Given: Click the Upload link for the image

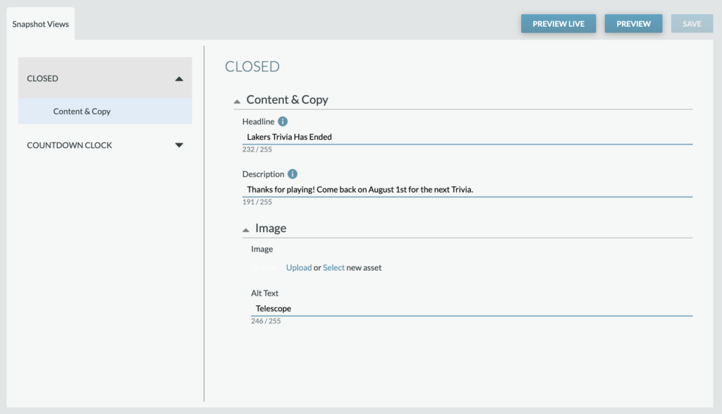Looking at the screenshot, I should tap(299, 267).
